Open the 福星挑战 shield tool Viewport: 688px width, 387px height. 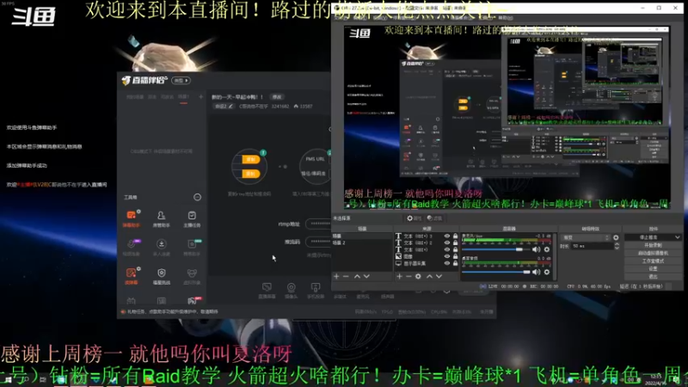click(162, 276)
